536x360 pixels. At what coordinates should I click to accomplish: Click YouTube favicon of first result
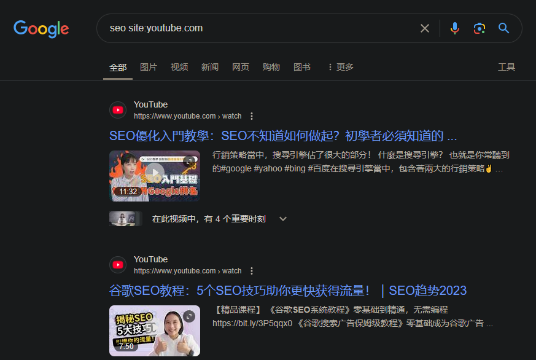pyautogui.click(x=118, y=110)
